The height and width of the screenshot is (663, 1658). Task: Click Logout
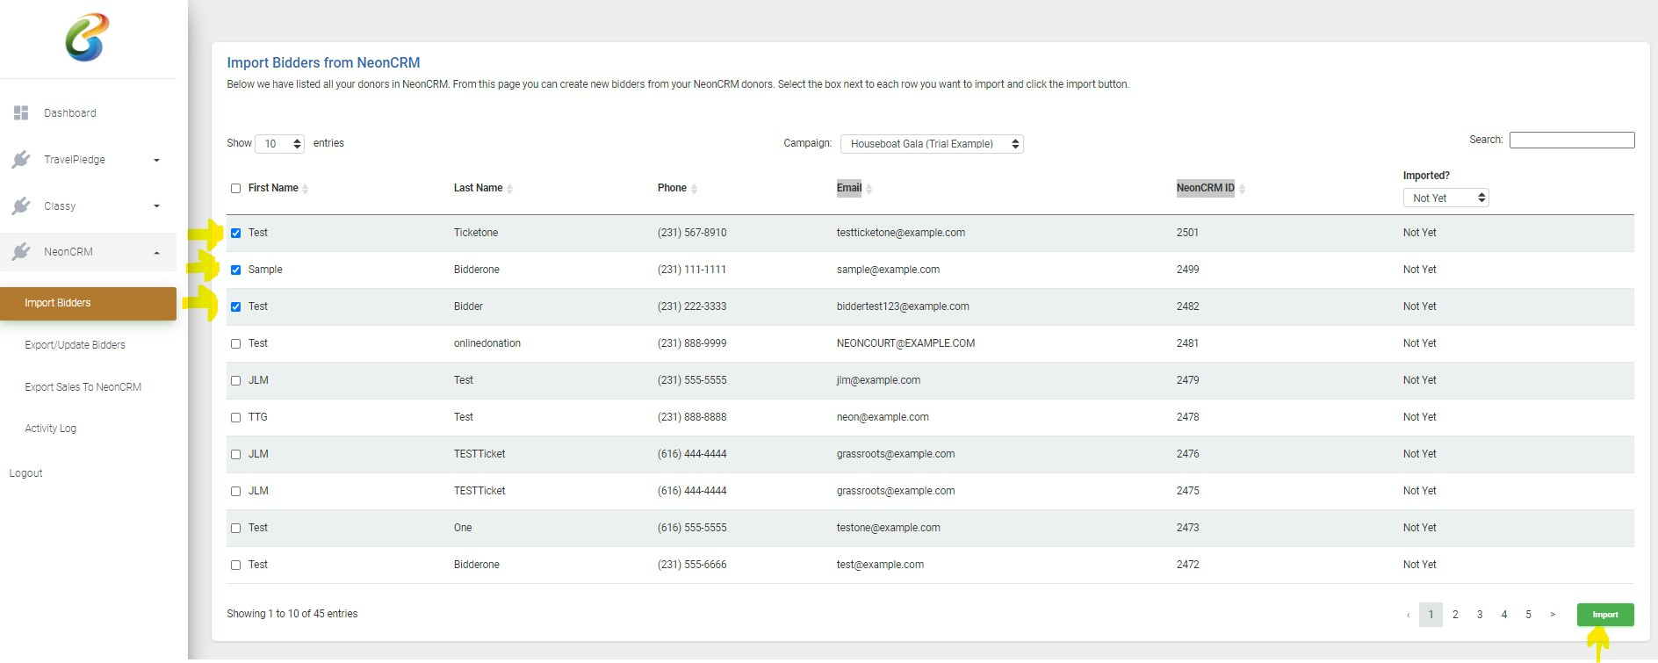tap(25, 473)
